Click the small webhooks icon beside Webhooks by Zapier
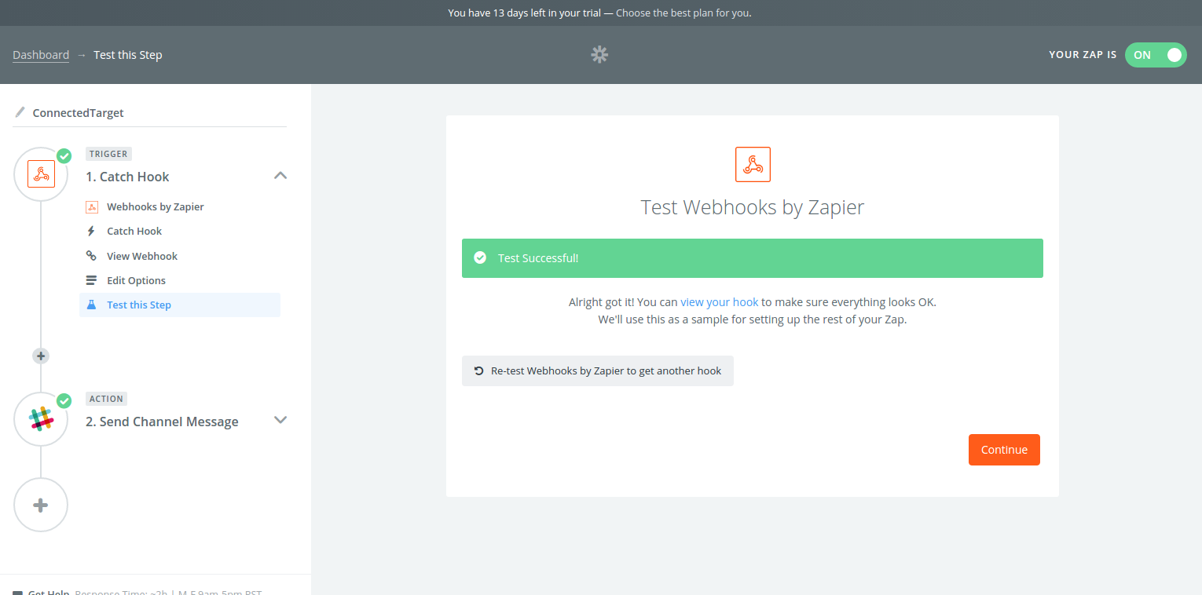The width and height of the screenshot is (1202, 595). coord(91,207)
